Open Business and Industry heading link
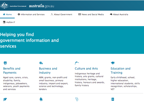The image size is (144, 103). click(x=48, y=71)
